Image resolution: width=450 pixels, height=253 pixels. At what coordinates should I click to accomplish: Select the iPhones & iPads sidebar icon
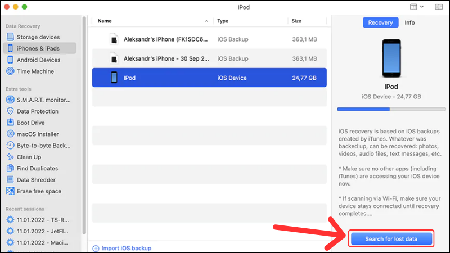pyautogui.click(x=10, y=48)
